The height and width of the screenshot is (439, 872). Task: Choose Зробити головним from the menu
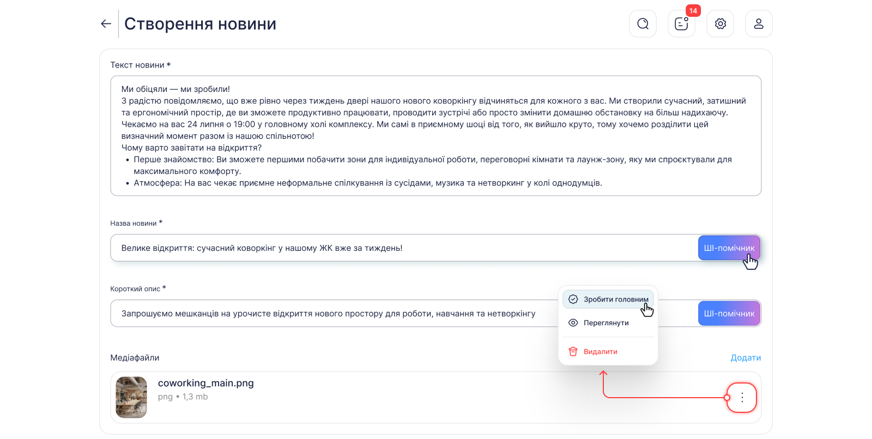click(608, 299)
